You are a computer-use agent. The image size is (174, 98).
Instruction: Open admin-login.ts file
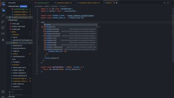[19, 70]
